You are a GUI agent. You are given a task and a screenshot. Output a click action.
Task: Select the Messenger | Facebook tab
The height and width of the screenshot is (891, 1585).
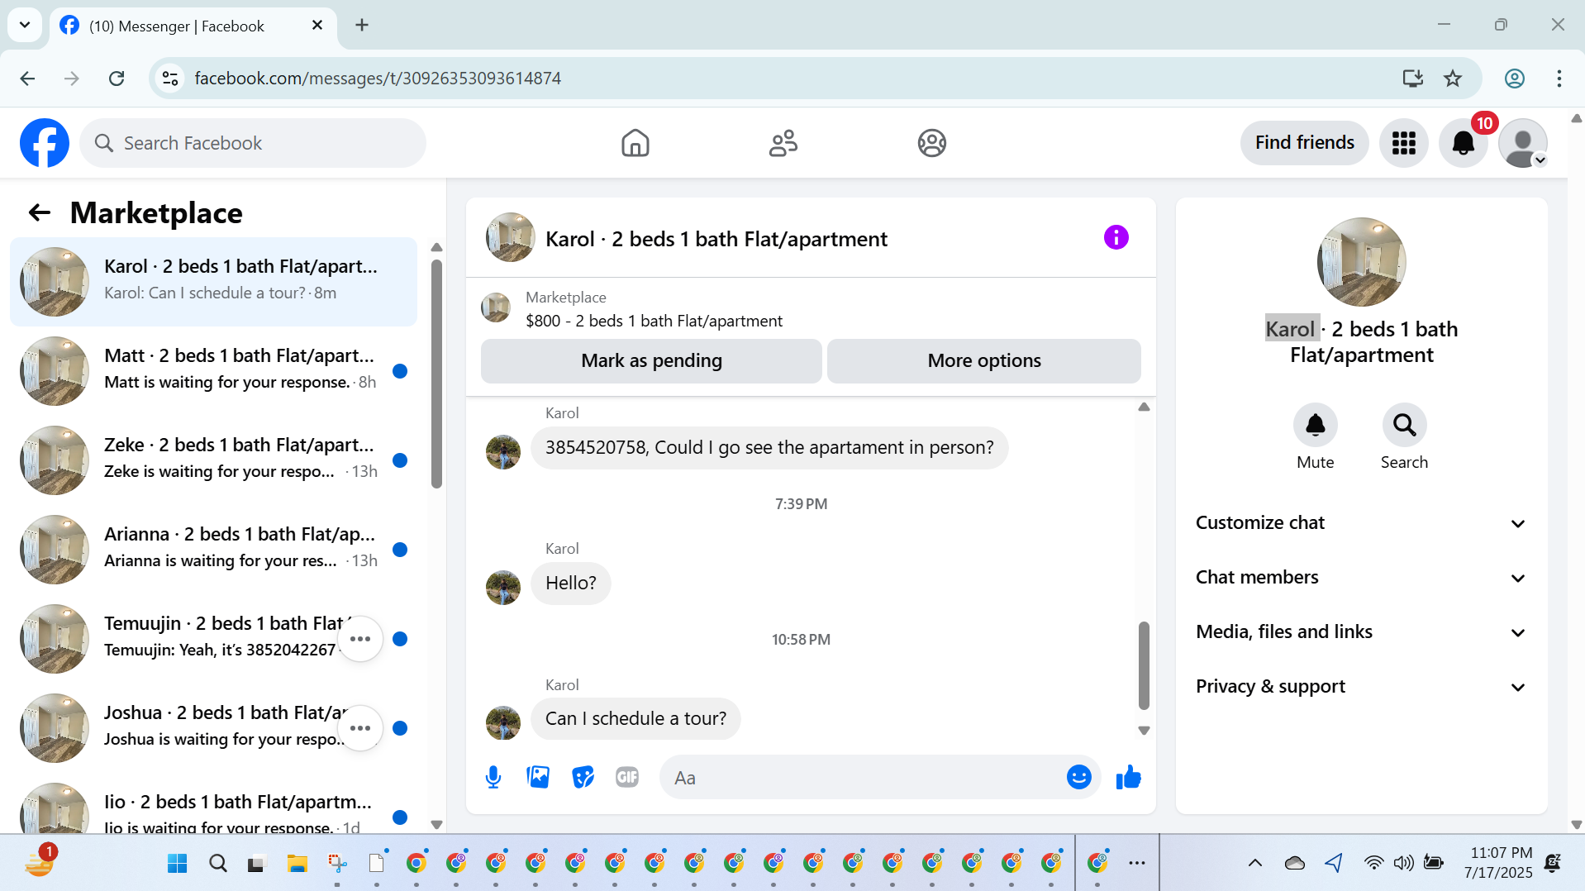(x=193, y=26)
